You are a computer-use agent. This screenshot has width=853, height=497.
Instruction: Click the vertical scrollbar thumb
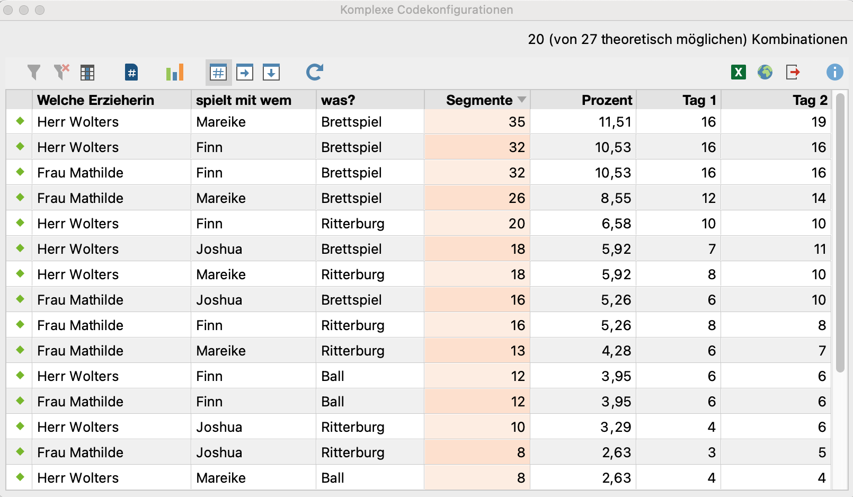(x=840, y=233)
